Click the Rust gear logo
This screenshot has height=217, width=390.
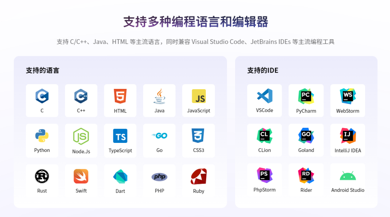[x=42, y=176]
